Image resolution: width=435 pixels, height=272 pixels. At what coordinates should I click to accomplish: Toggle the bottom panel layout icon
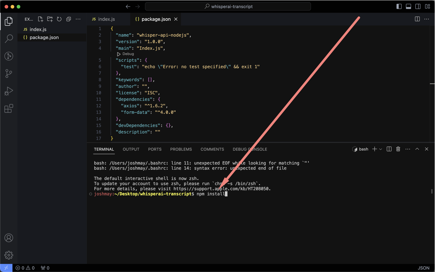tap(408, 6)
